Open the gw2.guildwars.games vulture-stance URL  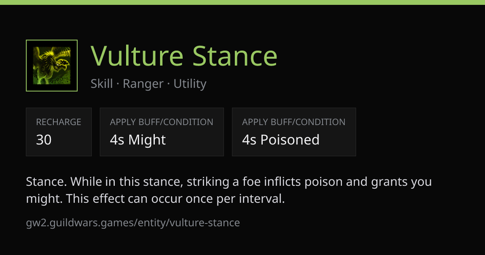[133, 223]
